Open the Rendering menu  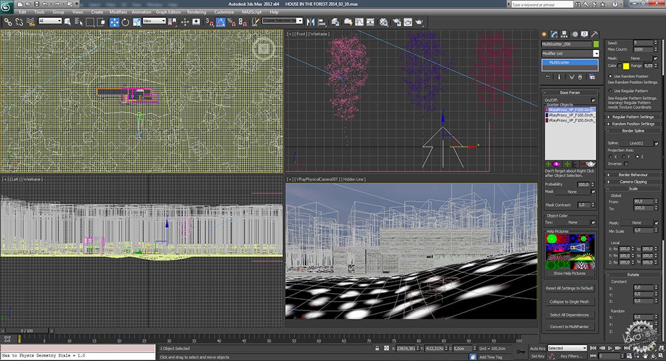click(196, 12)
